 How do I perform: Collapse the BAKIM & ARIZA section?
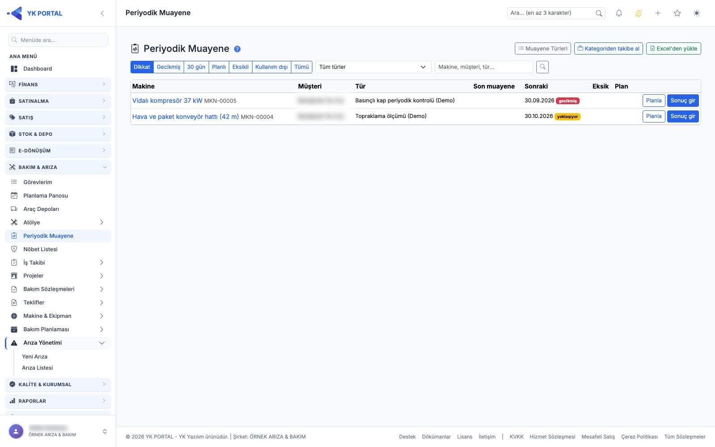pyautogui.click(x=58, y=167)
